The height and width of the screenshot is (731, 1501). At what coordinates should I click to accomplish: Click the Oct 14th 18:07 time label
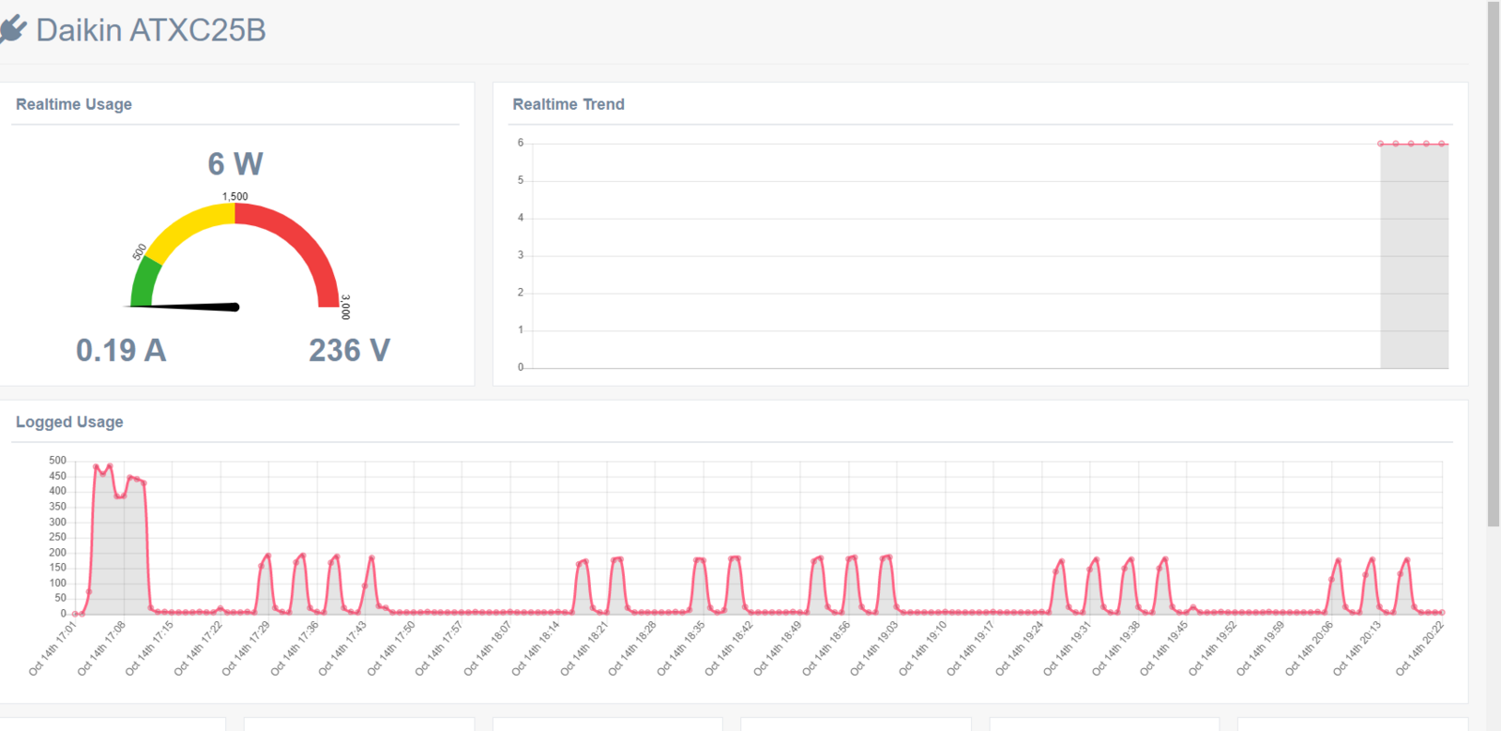tap(488, 647)
